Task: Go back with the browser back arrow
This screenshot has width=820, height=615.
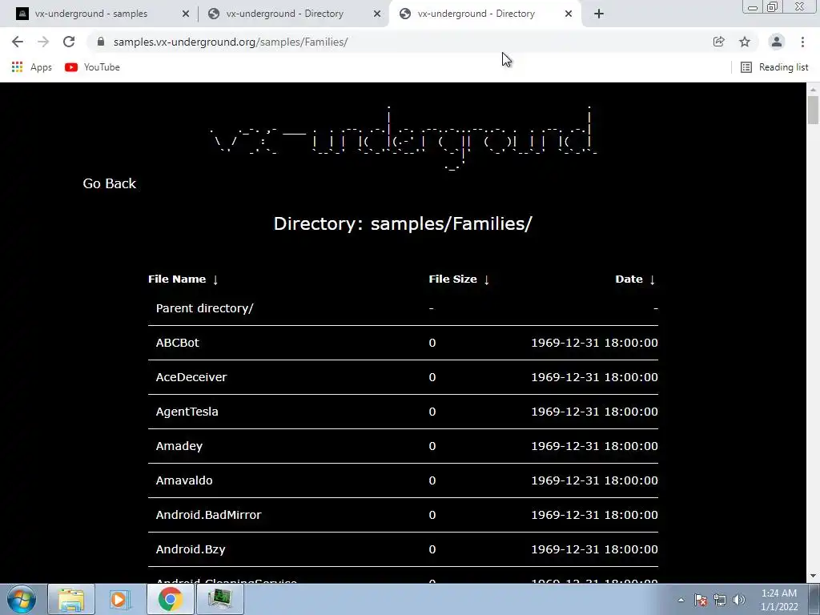Action: [x=18, y=42]
